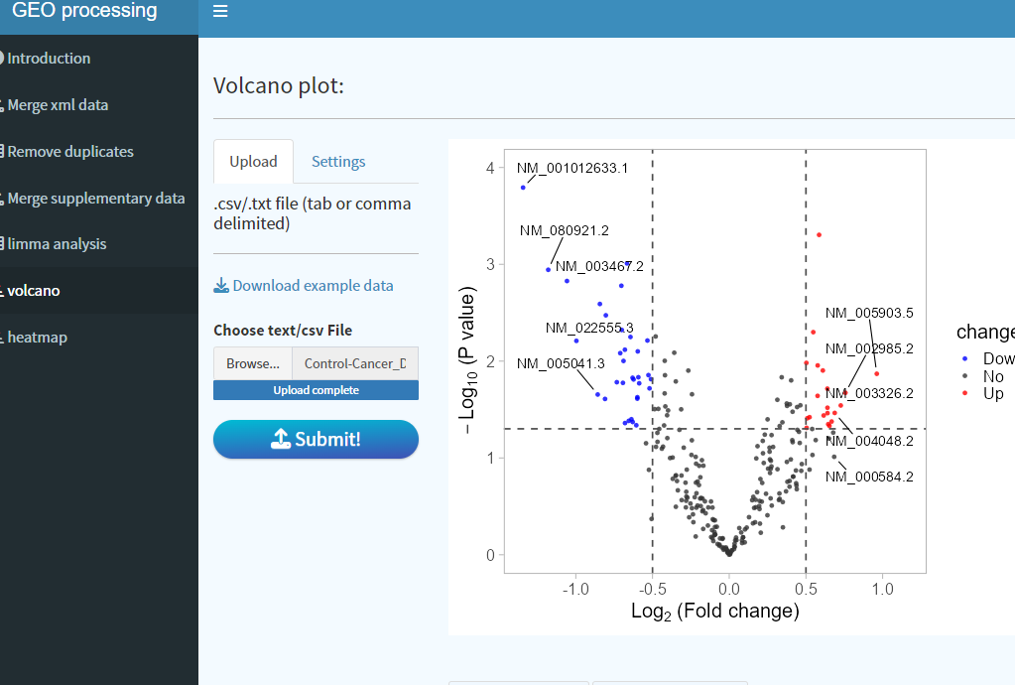Click the Submit! button
The height and width of the screenshot is (685, 1015).
(x=316, y=439)
